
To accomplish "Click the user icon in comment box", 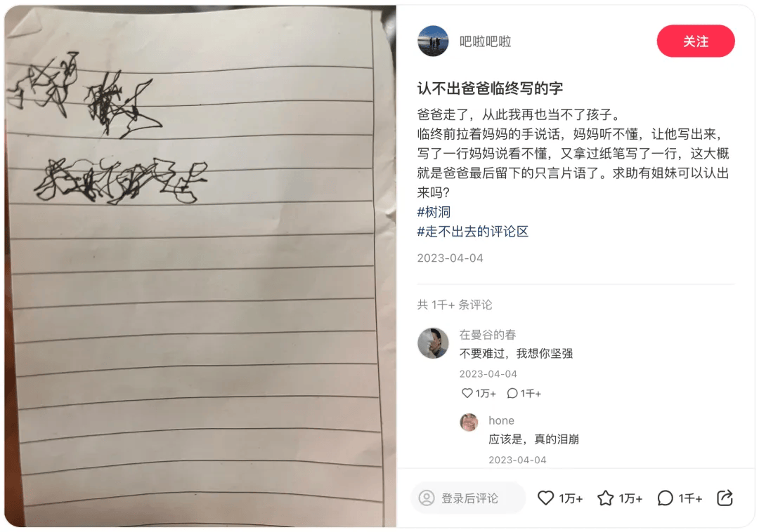I will point(427,498).
